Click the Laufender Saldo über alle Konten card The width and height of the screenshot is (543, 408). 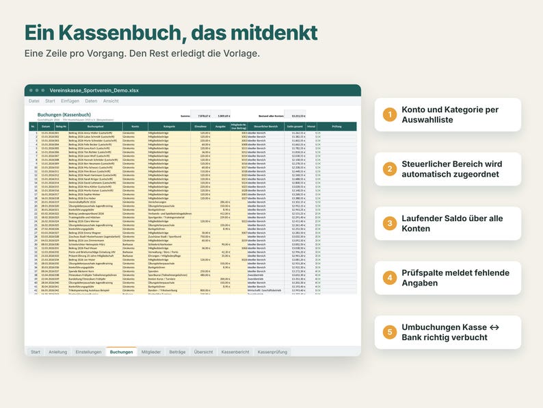tap(448, 224)
